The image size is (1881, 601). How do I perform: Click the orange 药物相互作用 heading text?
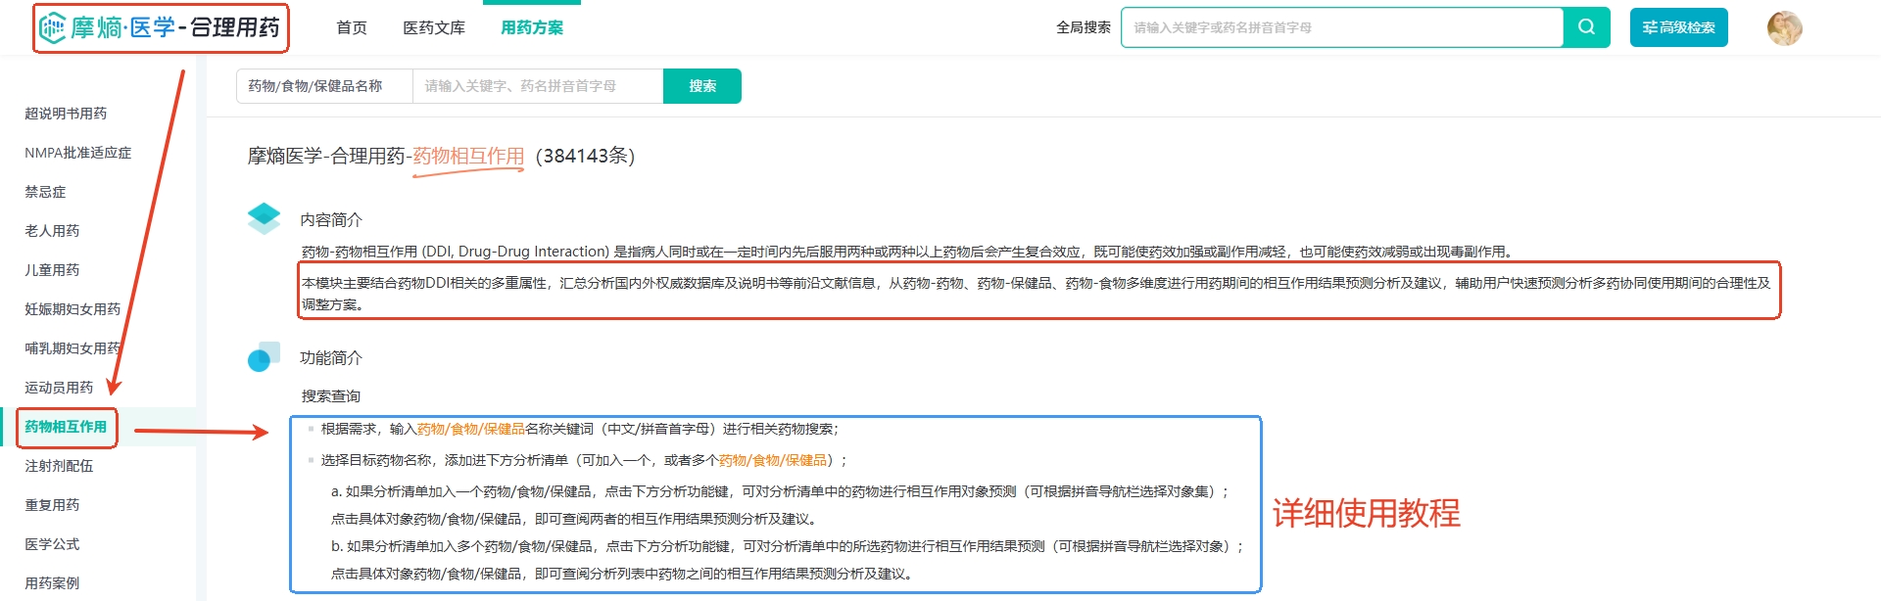coord(468,156)
